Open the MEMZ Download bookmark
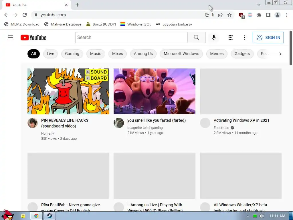 coord(22,24)
